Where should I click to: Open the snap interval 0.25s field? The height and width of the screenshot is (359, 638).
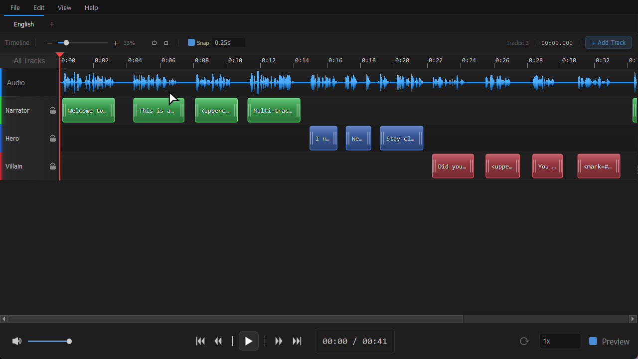point(229,43)
